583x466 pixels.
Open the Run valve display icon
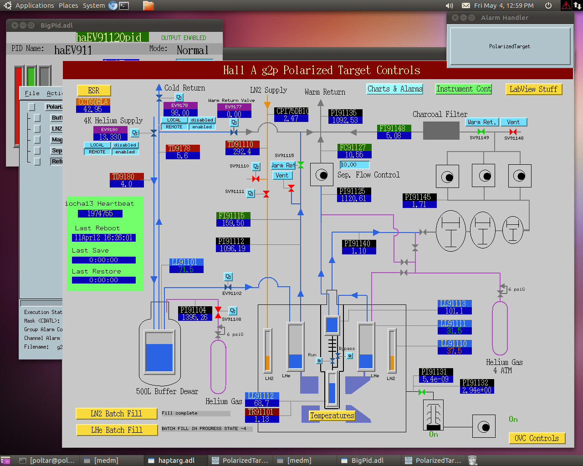click(x=319, y=361)
